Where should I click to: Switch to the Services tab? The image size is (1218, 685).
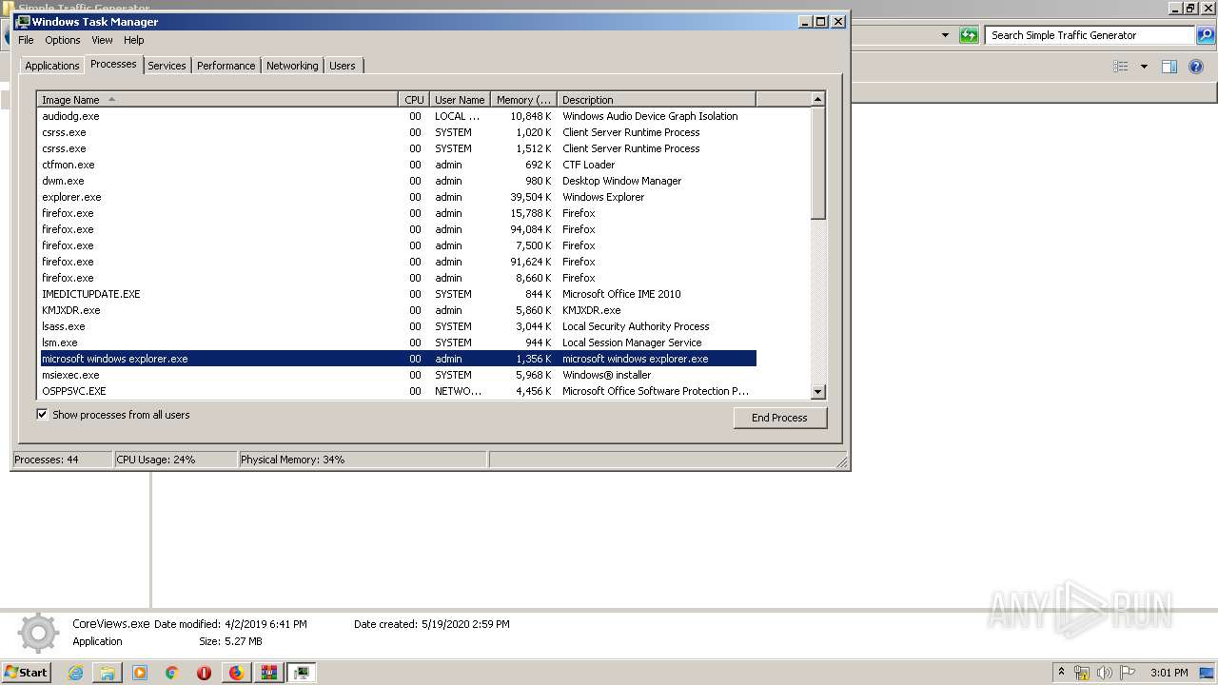pos(167,66)
